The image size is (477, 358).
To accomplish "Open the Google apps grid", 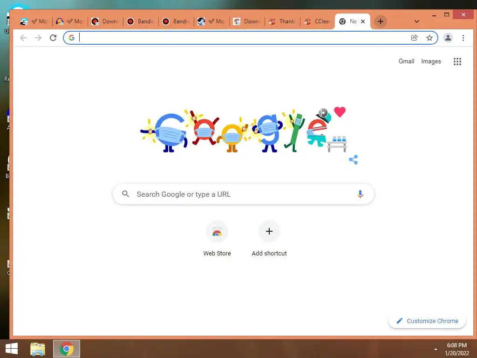I will coord(457,62).
